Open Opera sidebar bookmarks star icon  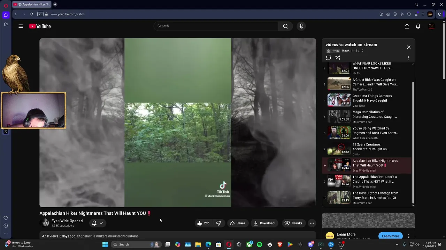point(6,24)
